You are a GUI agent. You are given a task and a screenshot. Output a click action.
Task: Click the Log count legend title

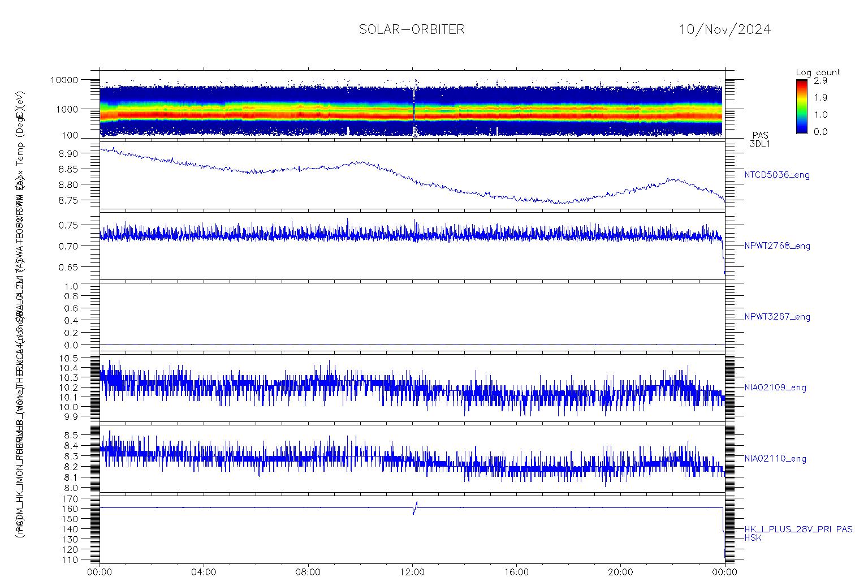pos(818,72)
